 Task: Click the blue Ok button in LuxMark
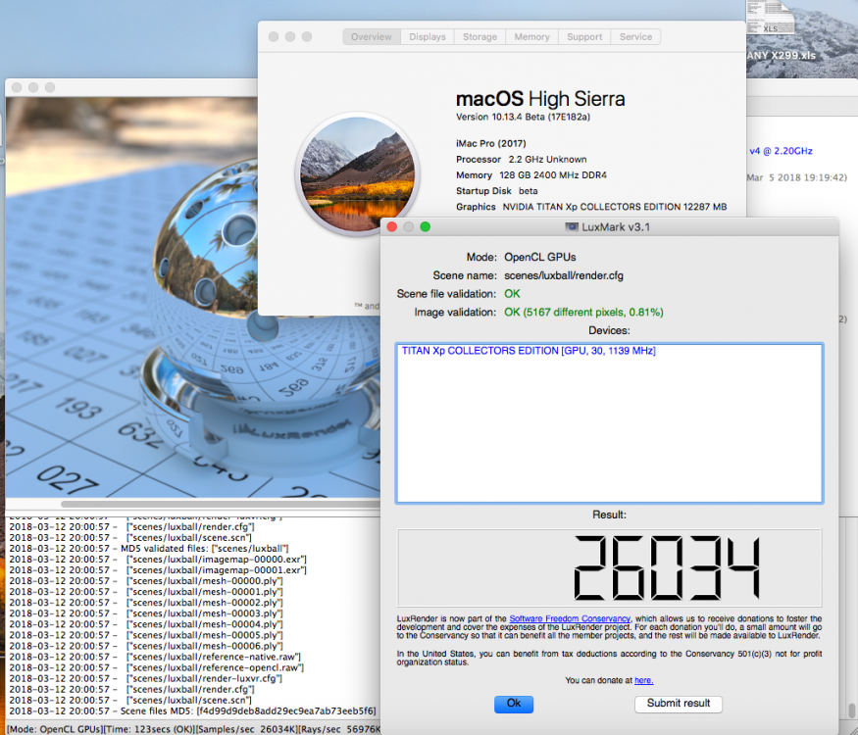click(514, 704)
